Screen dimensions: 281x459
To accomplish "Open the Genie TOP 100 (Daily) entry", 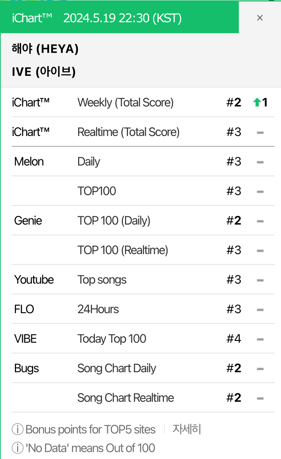I will [x=114, y=221].
